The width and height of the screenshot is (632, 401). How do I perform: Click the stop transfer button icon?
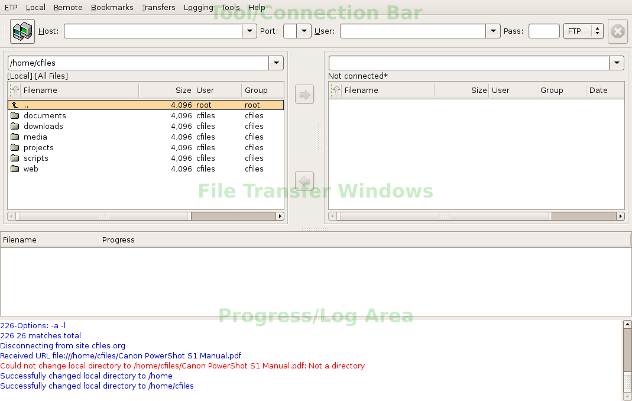[617, 31]
